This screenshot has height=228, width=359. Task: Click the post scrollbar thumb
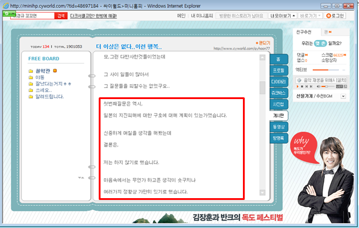(263, 88)
